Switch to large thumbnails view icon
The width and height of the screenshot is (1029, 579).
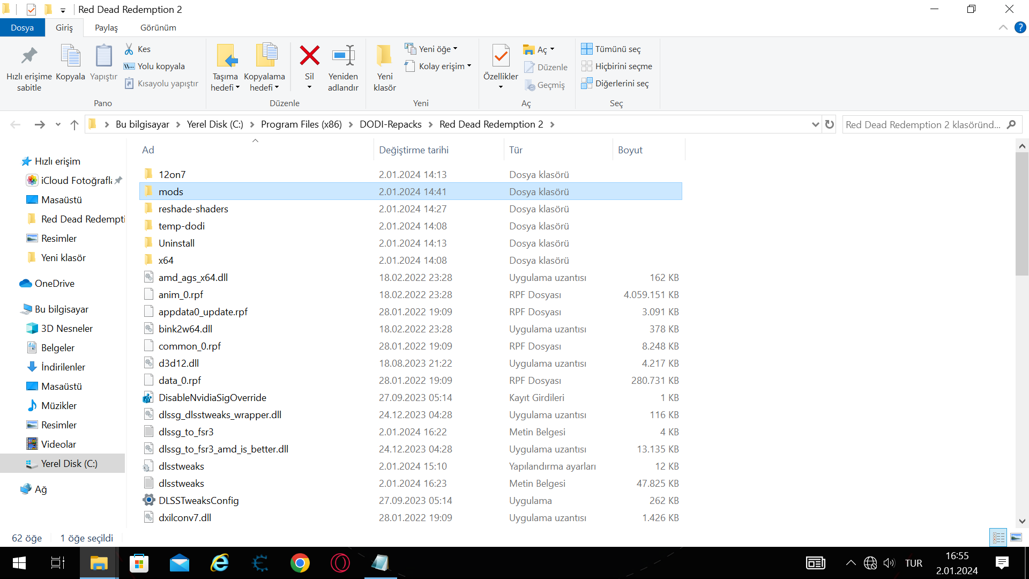tap(1016, 537)
